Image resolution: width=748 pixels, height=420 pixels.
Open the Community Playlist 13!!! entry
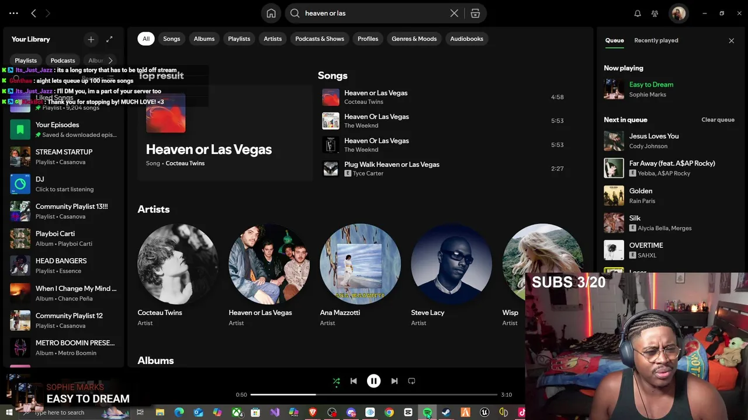tap(64, 211)
